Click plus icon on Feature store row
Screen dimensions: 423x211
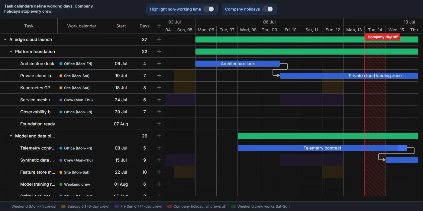159,172
